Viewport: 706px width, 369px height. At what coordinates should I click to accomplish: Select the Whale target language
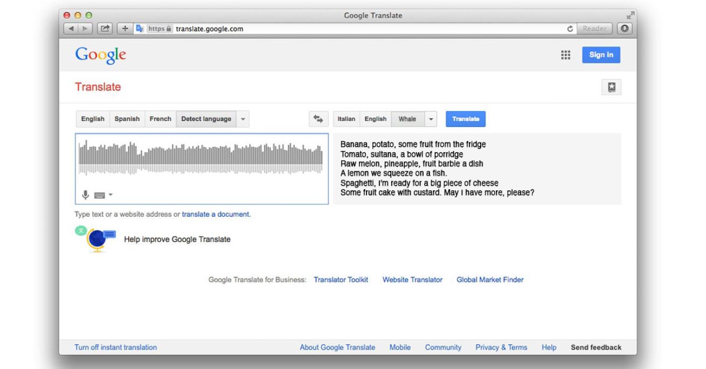pos(407,119)
